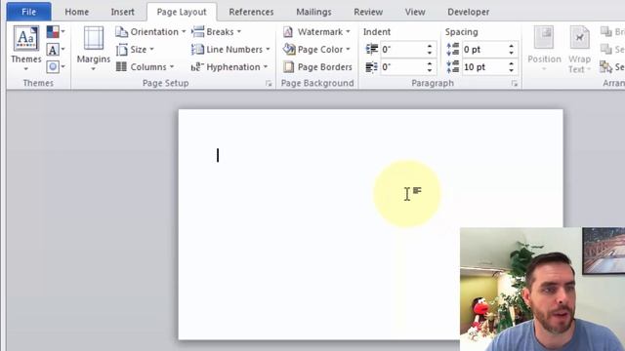Screen dimensions: 625x351
Task: Expand the Line Numbers dropdown arrow
Action: tap(268, 50)
